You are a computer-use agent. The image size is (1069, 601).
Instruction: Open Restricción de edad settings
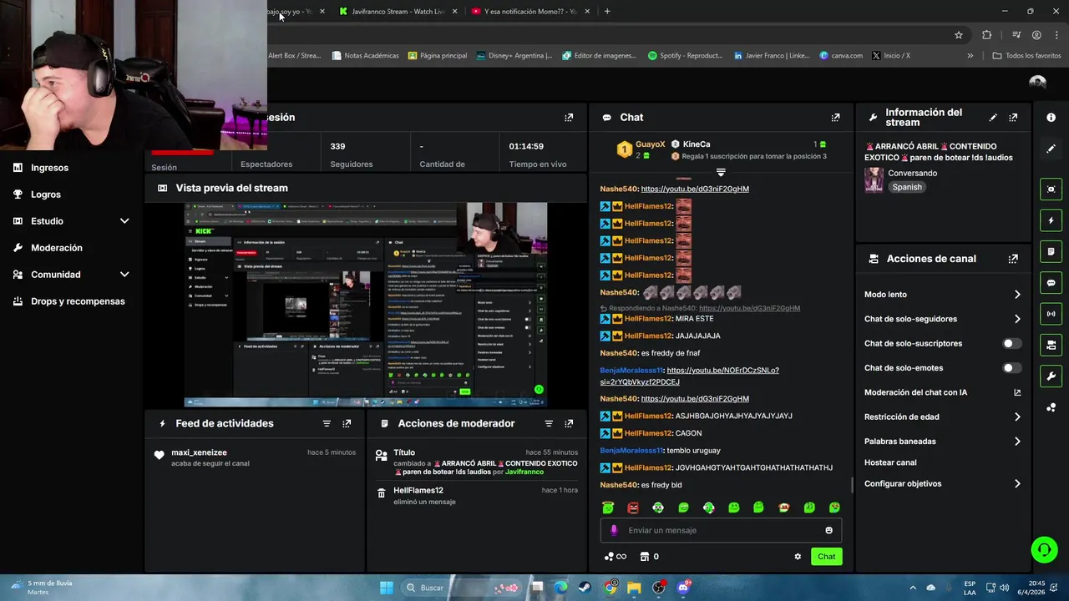tap(943, 417)
